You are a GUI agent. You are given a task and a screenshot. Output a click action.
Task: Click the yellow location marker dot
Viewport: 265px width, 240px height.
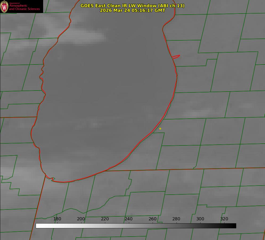click(160, 128)
